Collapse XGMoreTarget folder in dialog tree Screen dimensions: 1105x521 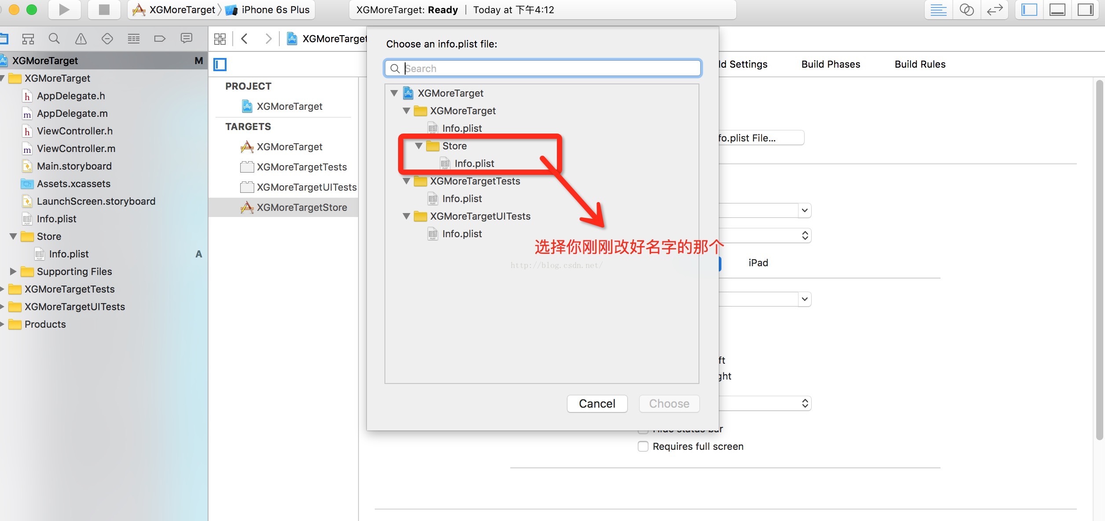coord(406,111)
